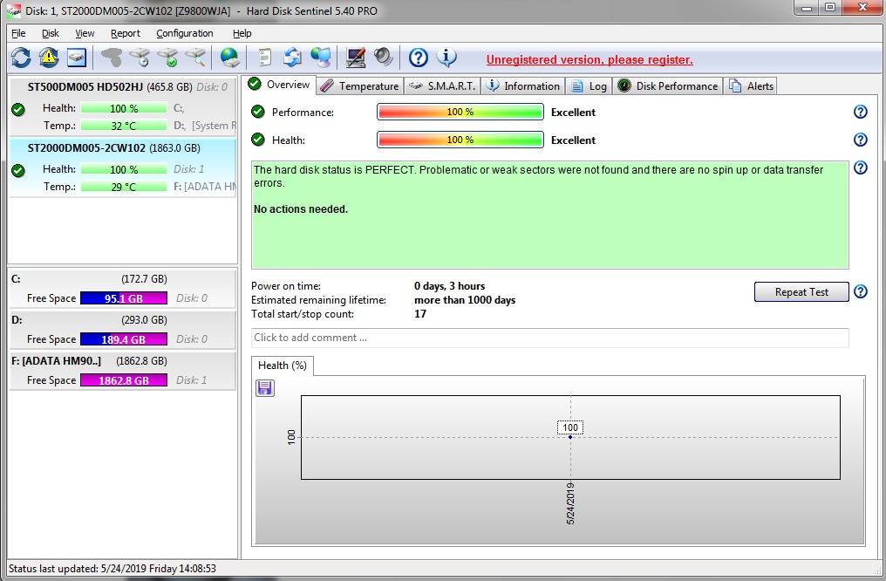Click the 32 °C temperature bar
886x581 pixels.
124,126
